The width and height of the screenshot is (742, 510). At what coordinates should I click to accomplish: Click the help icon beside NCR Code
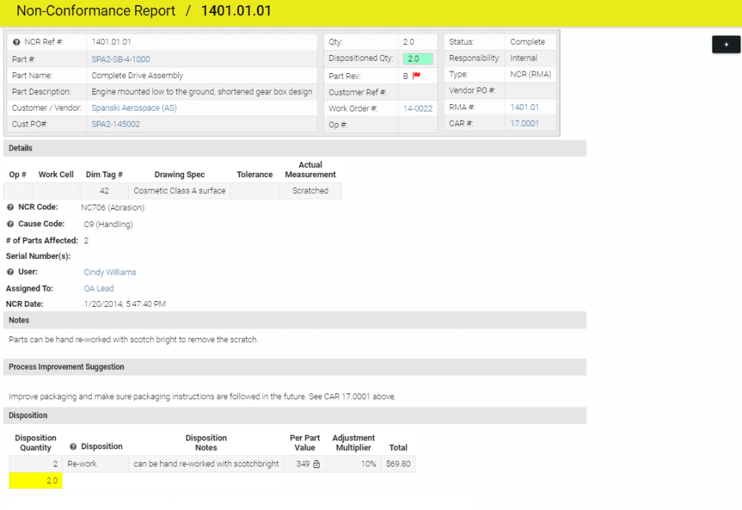coord(10,208)
